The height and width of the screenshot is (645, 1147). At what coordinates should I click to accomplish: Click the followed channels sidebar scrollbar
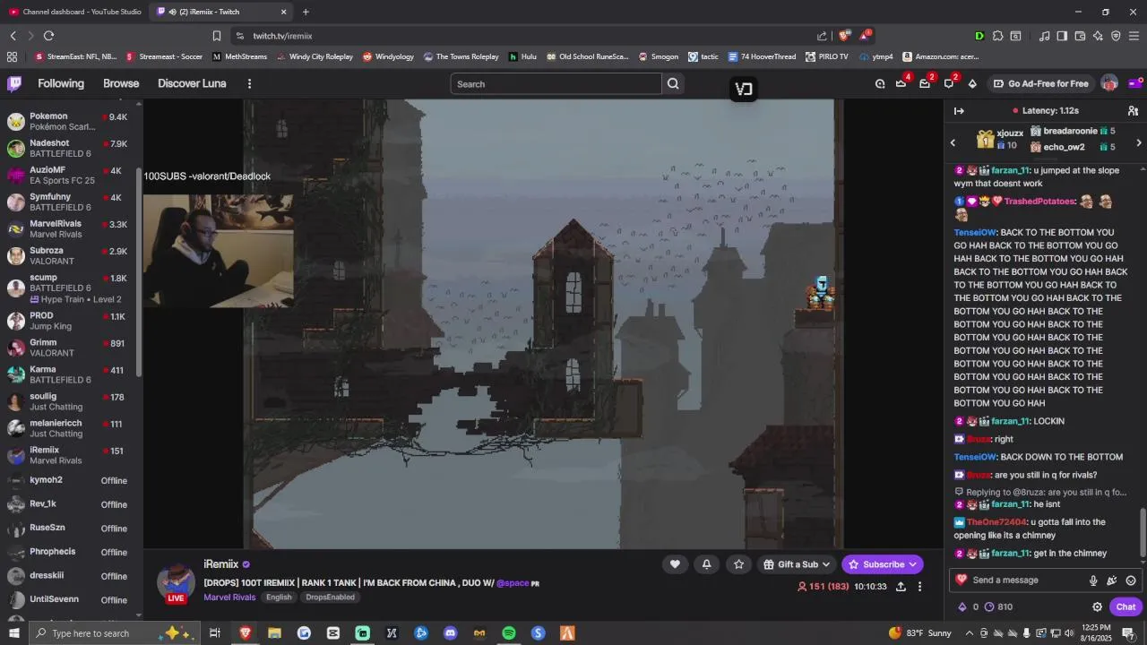tap(139, 273)
